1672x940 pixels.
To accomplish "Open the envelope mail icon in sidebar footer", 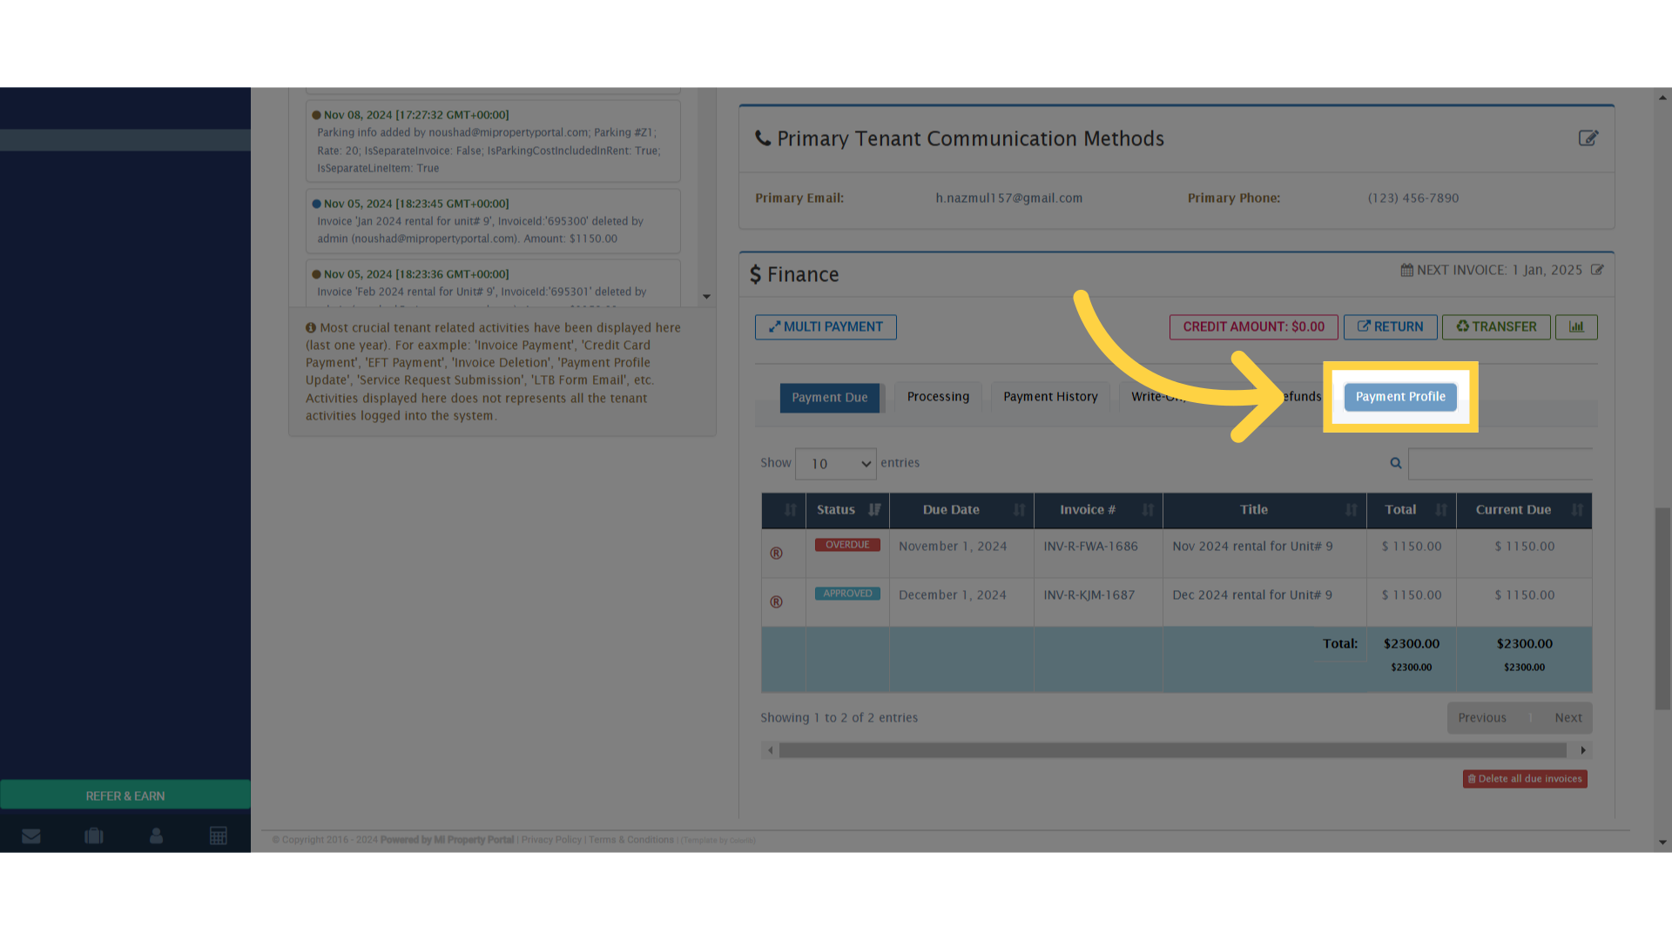I will click(x=31, y=836).
